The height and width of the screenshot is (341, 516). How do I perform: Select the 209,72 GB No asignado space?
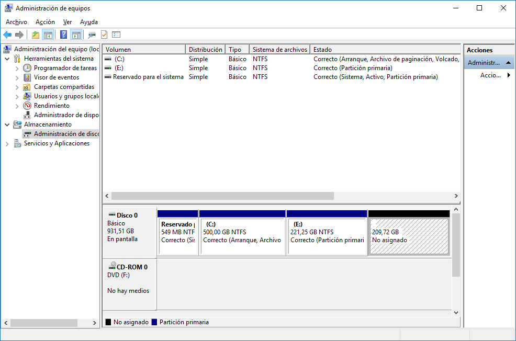point(409,233)
